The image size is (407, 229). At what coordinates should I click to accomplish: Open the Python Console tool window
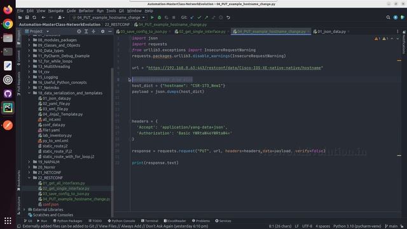121,221
